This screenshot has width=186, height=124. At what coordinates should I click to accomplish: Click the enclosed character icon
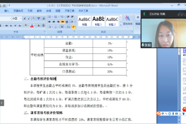pos(44,26)
